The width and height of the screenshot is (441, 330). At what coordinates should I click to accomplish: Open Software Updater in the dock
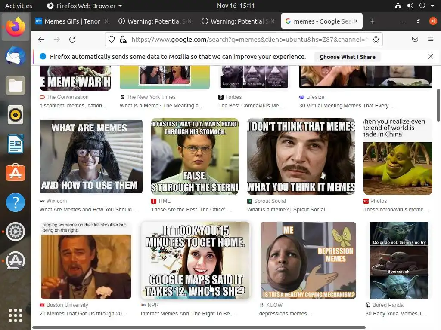pyautogui.click(x=16, y=261)
